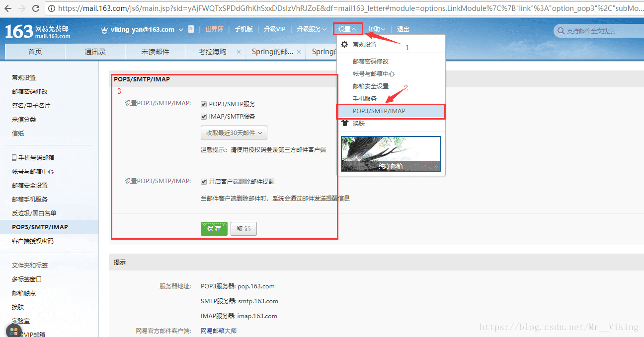The image size is (644, 337).
Task: Open 签名/电子名片 in the sidebar
Action: 31,106
